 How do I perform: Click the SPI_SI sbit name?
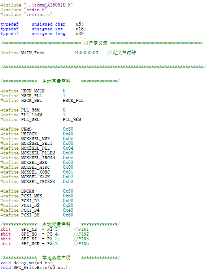point(29,239)
